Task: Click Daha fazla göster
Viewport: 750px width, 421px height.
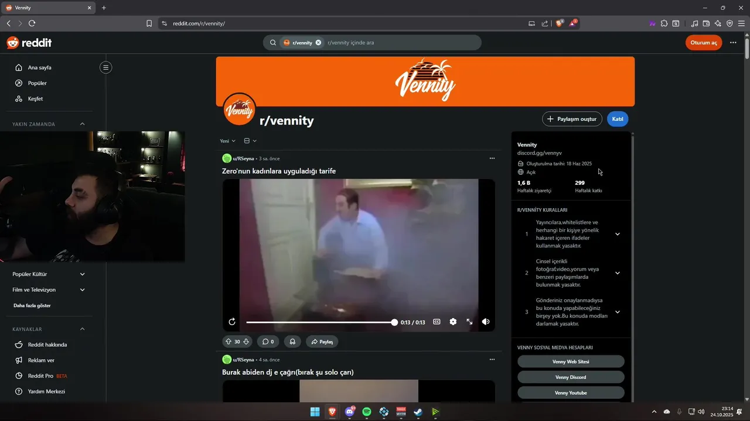Action: 32,306
